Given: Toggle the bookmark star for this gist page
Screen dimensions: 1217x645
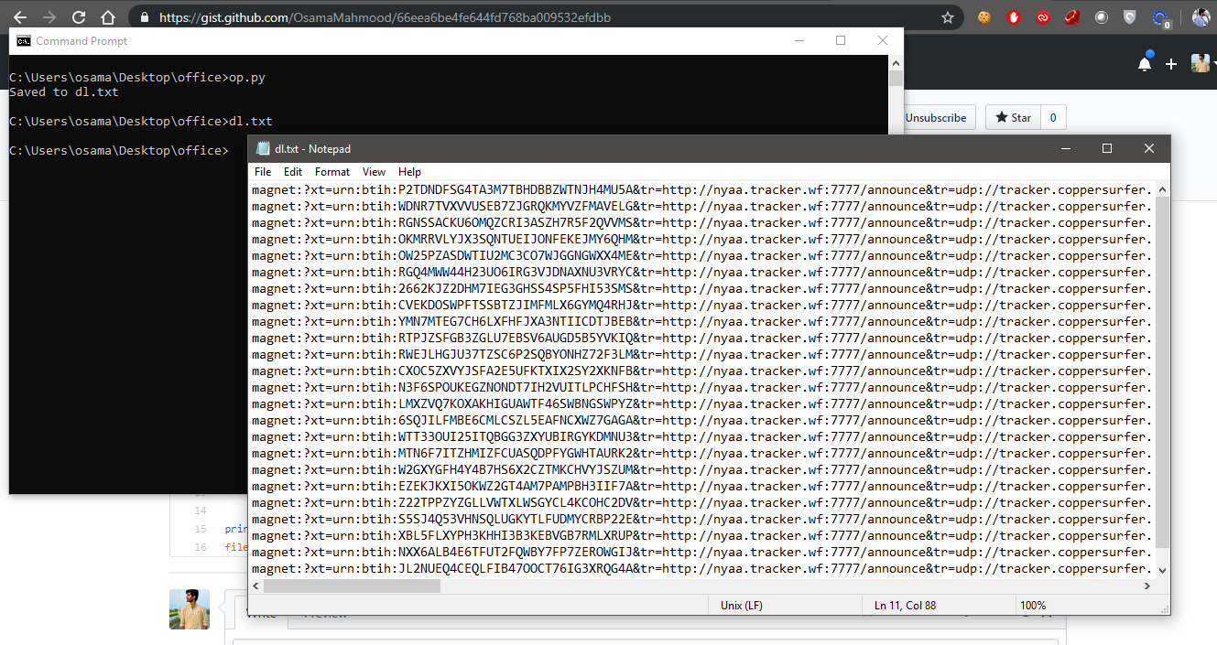Looking at the screenshot, I should (x=948, y=16).
